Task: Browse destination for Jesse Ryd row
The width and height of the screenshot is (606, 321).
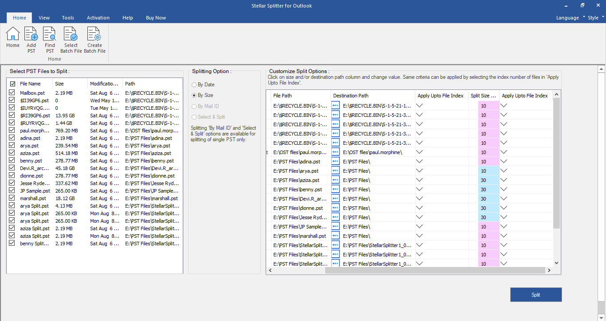Action: click(335, 217)
